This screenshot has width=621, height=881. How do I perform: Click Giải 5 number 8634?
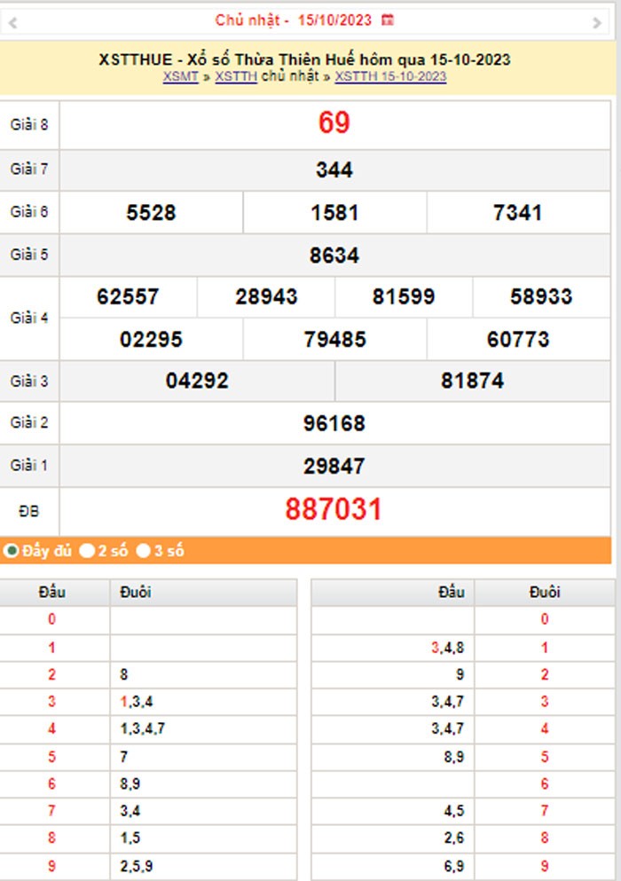point(334,256)
